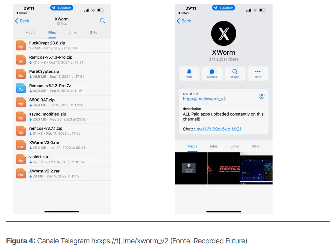The height and width of the screenshot is (247, 335).
Task: Go back from the XWorm files screen
Action: pos(22,21)
